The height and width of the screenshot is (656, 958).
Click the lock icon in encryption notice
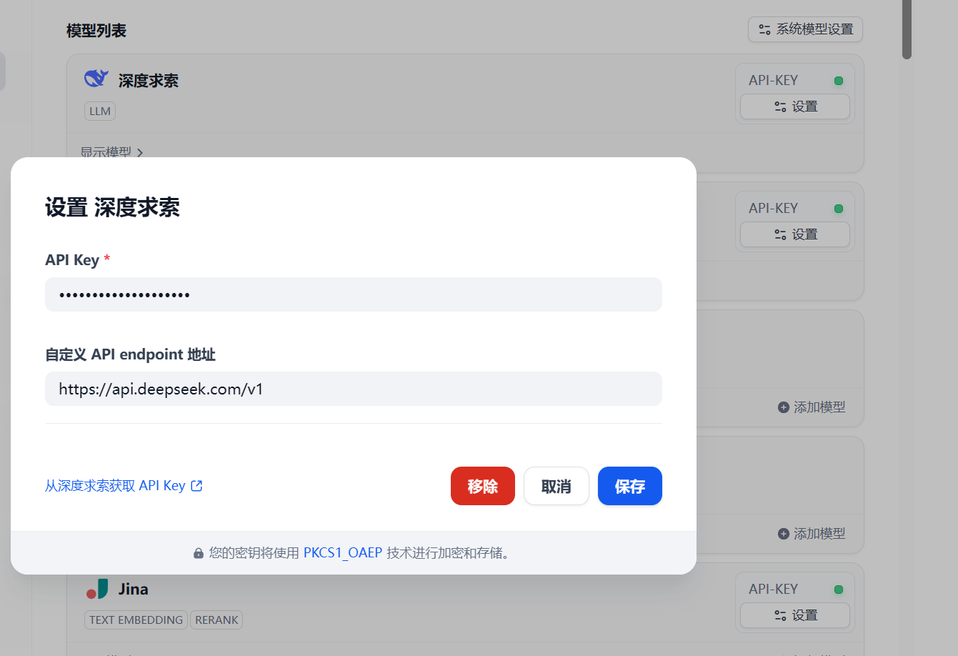tap(199, 553)
